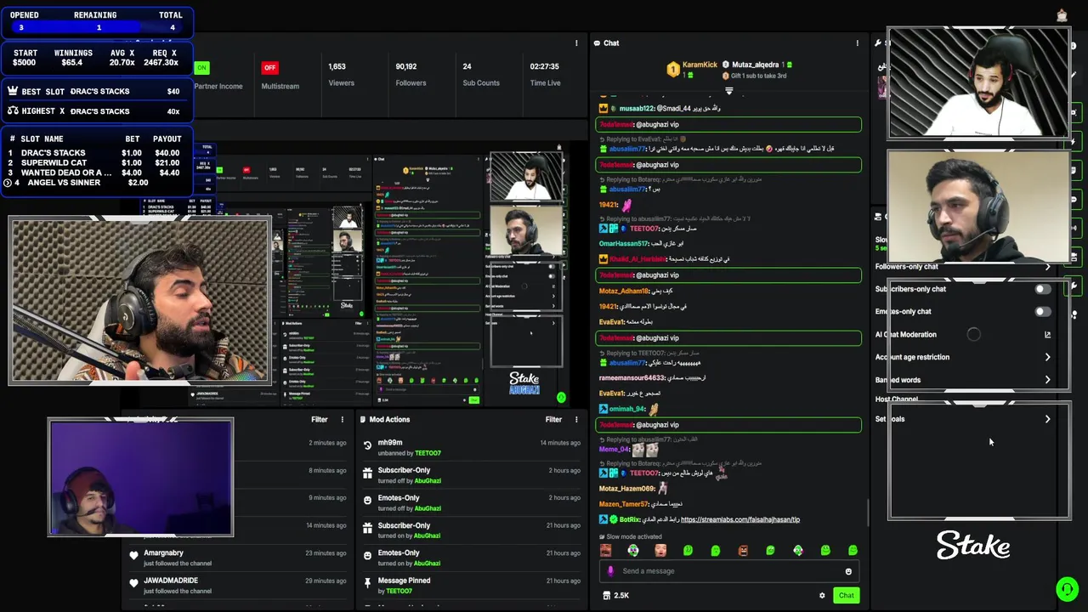Click the mh99m unbanned entry icon in Mod Actions
1088x612 pixels.
click(x=367, y=445)
